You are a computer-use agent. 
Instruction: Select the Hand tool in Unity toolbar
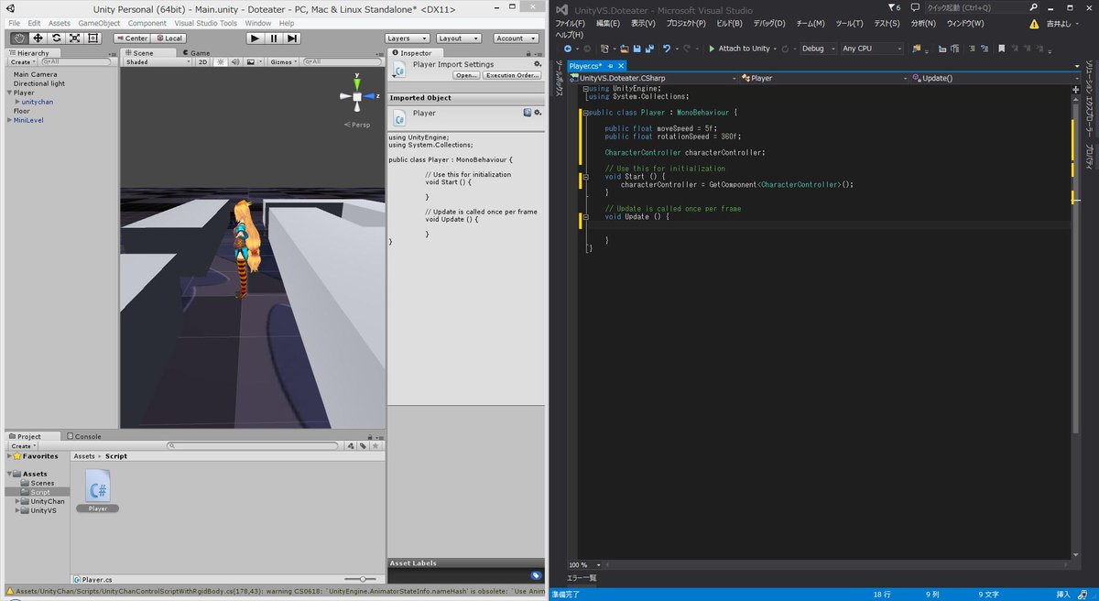pos(20,38)
